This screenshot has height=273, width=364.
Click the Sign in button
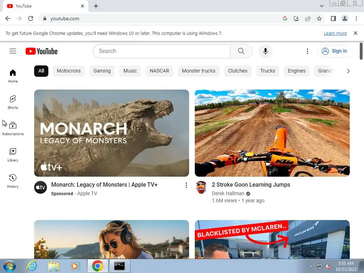pos(334,51)
